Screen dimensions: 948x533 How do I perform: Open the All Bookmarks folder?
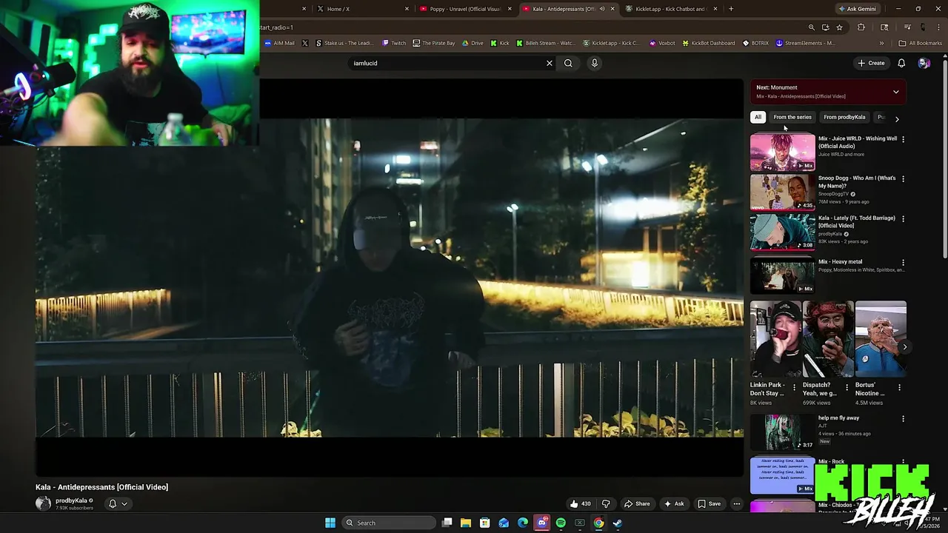(x=921, y=43)
